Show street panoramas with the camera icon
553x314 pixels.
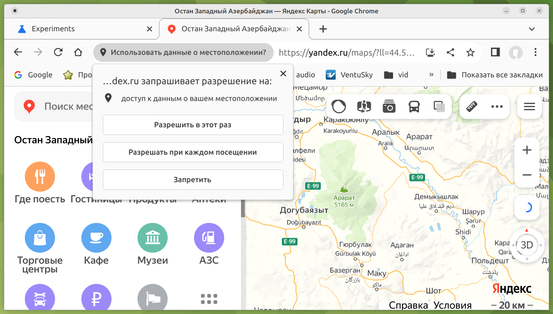point(389,107)
